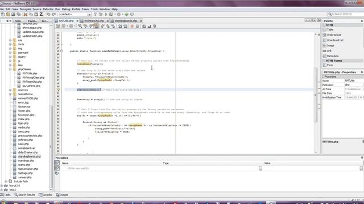
Task: Collapse the phpClasses folder
Action: (10, 69)
